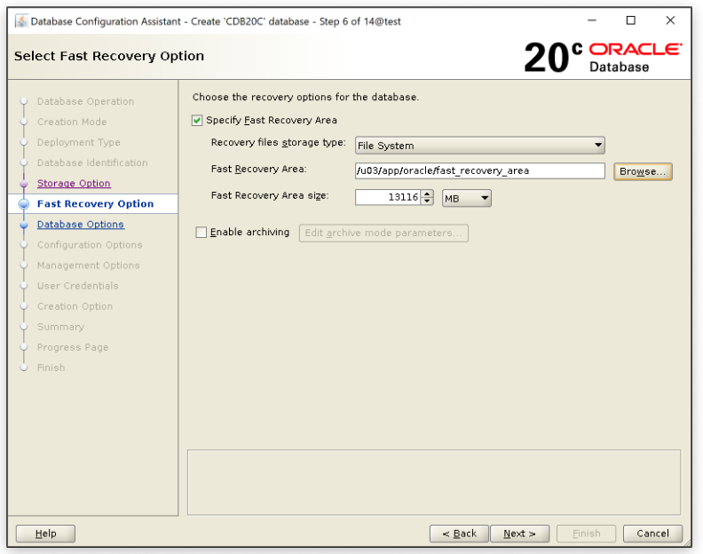This screenshot has height=554, width=703.
Task: Go to Database Options step
Action: pos(80,225)
